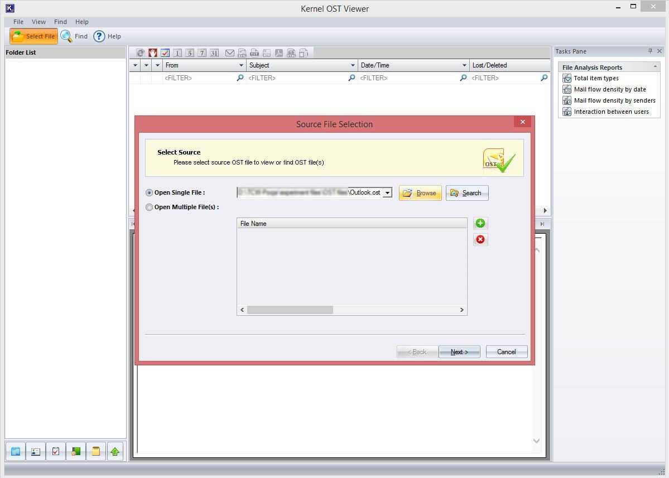Click right arrow of File Name scrollbar
The width and height of the screenshot is (669, 478).
click(x=461, y=310)
